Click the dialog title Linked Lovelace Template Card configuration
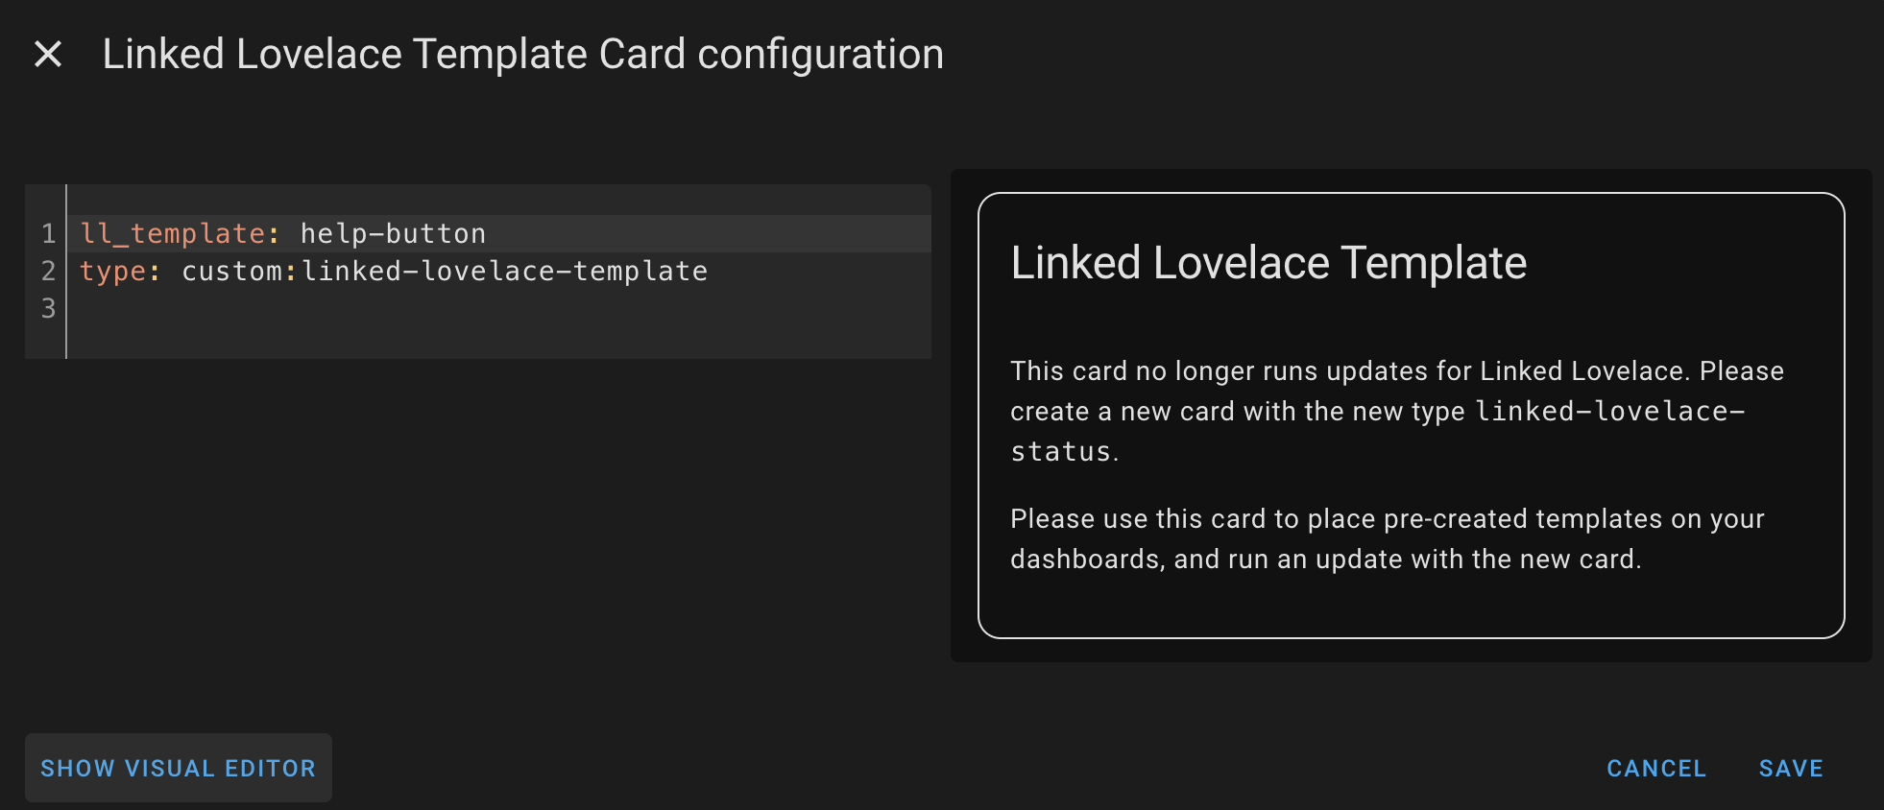Image resolution: width=1884 pixels, height=810 pixels. click(523, 55)
